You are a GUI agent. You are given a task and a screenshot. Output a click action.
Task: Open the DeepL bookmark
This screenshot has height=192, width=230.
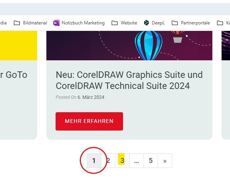pyautogui.click(x=154, y=23)
